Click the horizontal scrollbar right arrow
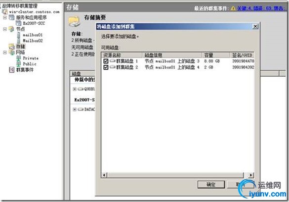This screenshot has width=289, height=202. click(251, 175)
